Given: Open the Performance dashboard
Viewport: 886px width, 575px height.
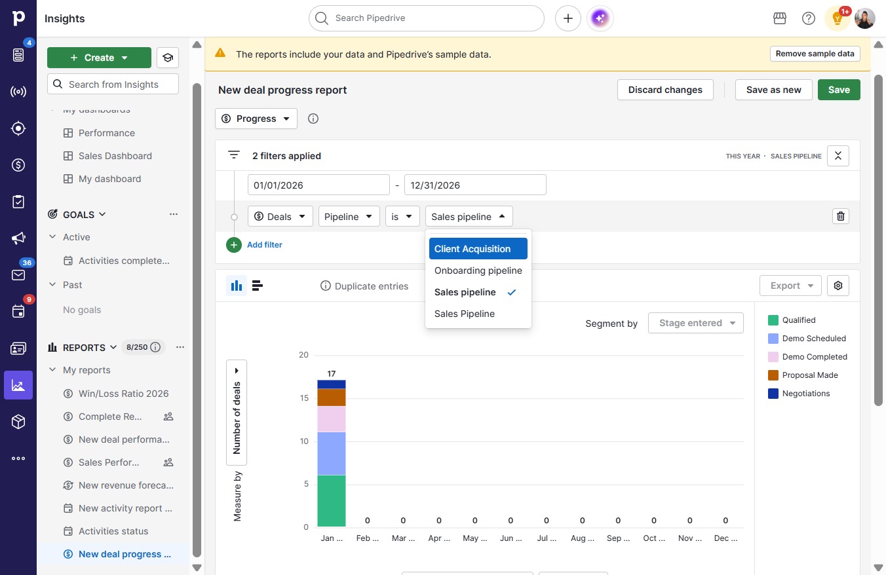Looking at the screenshot, I should point(106,133).
